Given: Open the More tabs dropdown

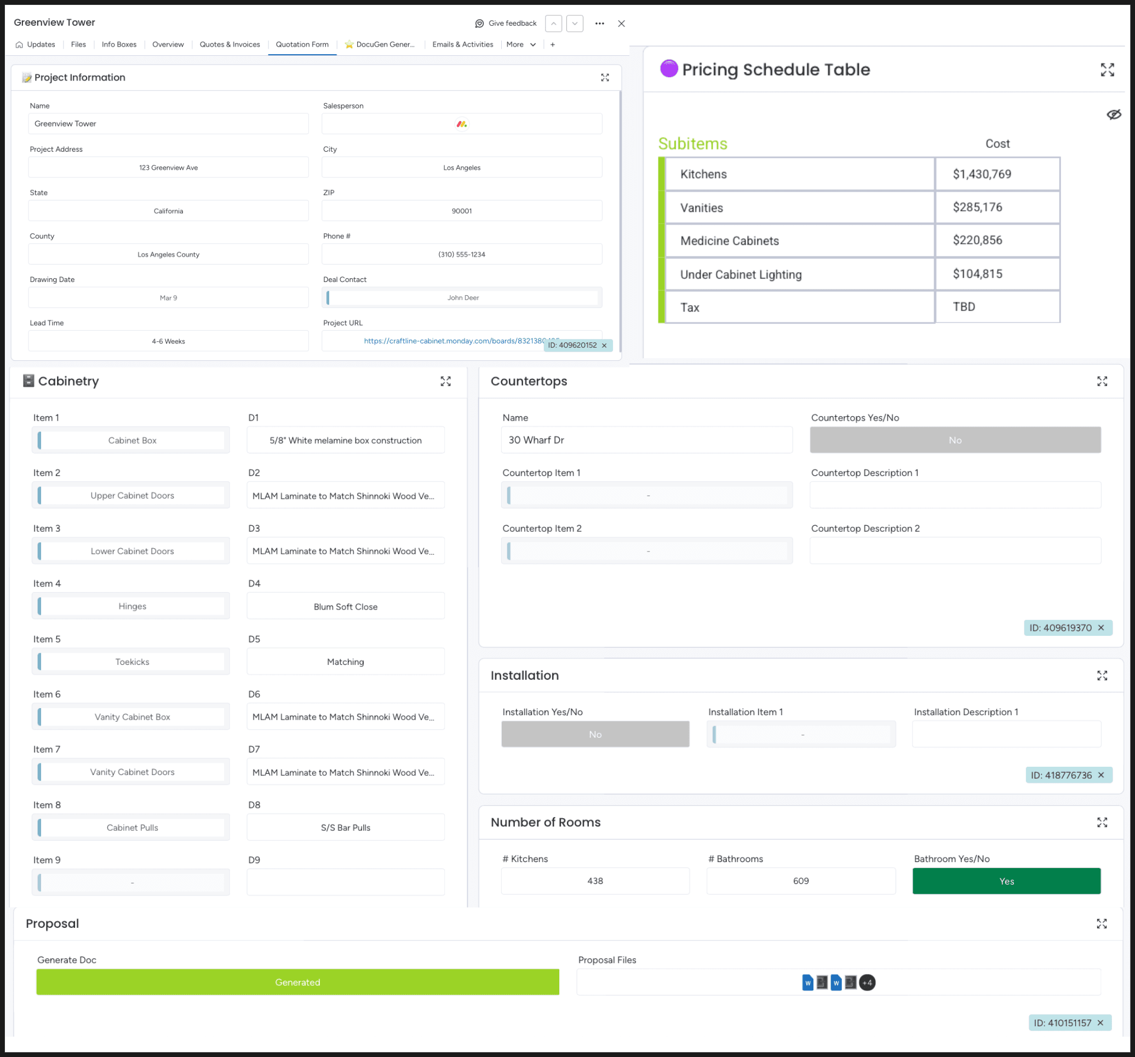Looking at the screenshot, I should [521, 44].
